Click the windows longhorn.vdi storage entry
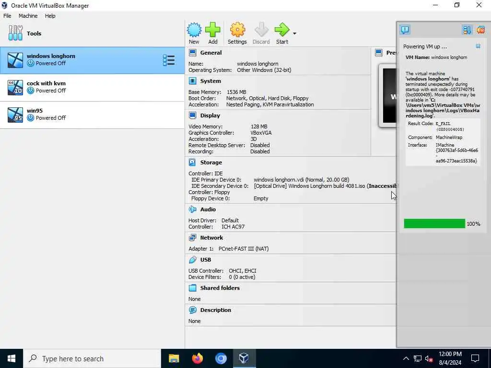 point(301,180)
